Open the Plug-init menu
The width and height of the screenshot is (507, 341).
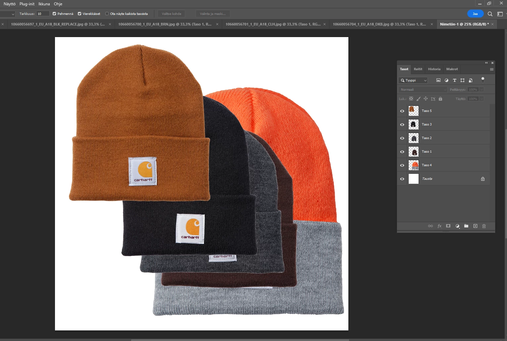[x=27, y=4]
